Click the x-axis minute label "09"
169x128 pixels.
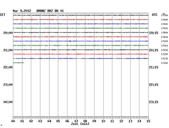pos(94,121)
